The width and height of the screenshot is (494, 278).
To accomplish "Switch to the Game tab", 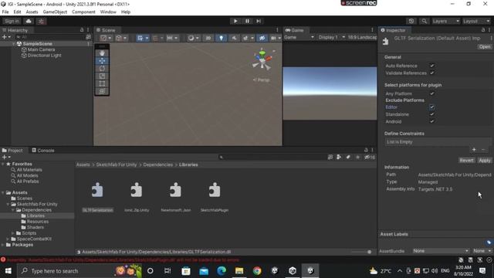I will 294,30.
